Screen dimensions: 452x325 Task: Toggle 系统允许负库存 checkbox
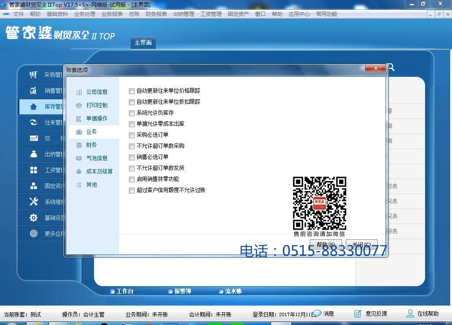[132, 113]
